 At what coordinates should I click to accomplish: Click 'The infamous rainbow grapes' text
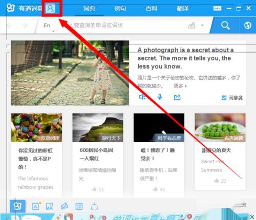(35, 183)
